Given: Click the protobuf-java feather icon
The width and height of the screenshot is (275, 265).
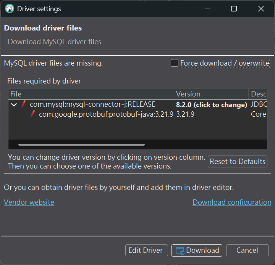Looking at the screenshot, I should (x=32, y=114).
